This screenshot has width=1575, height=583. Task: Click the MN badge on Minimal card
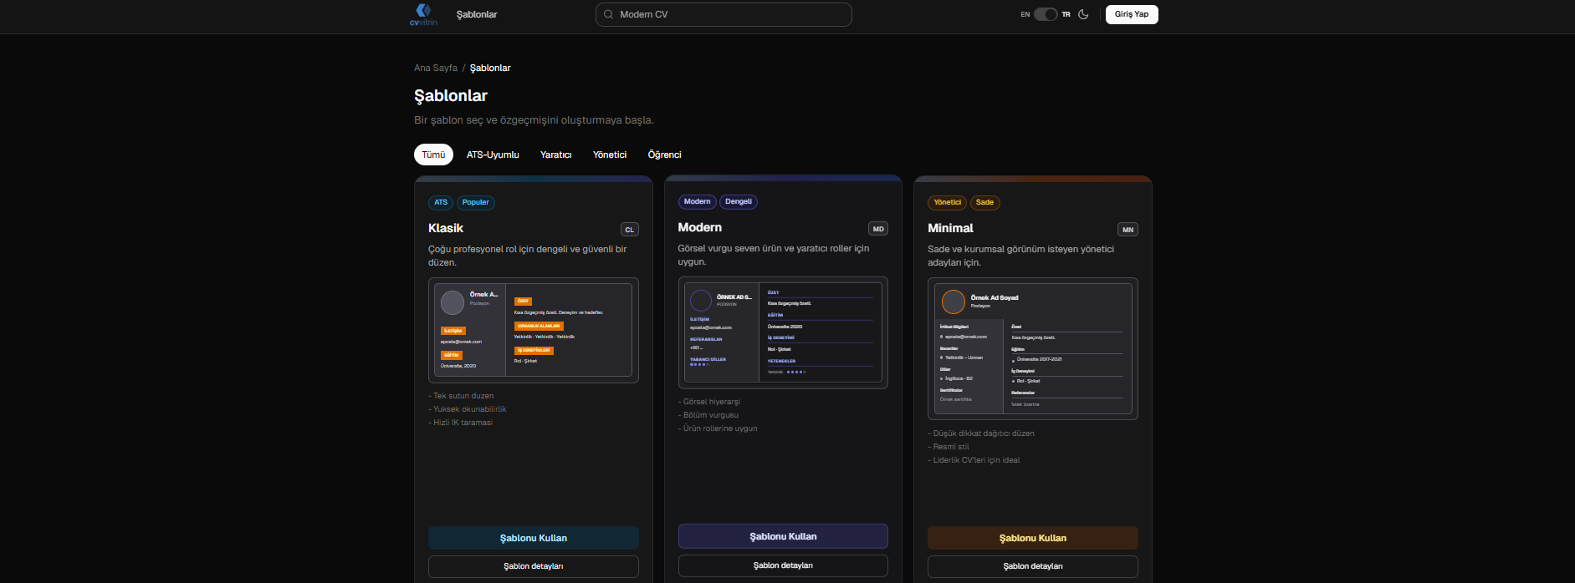click(1128, 230)
